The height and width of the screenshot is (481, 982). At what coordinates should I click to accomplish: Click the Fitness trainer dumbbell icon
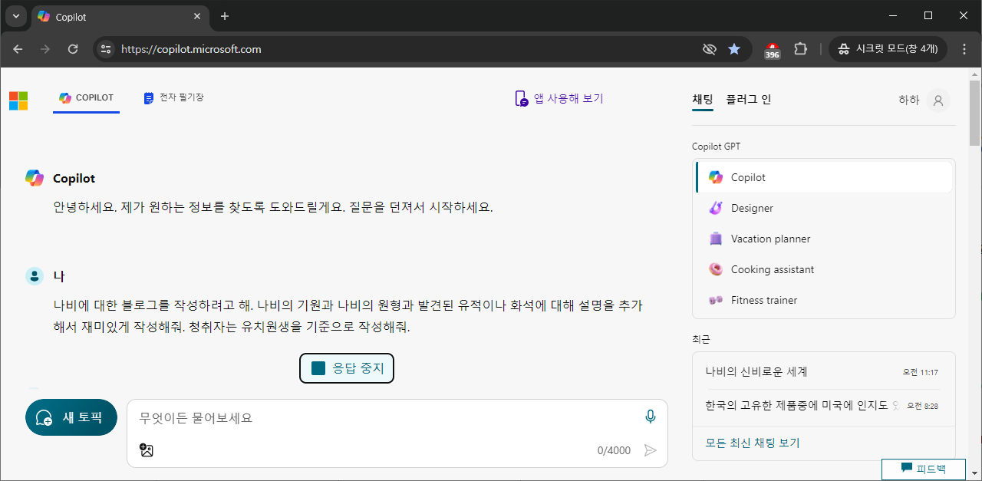point(716,300)
